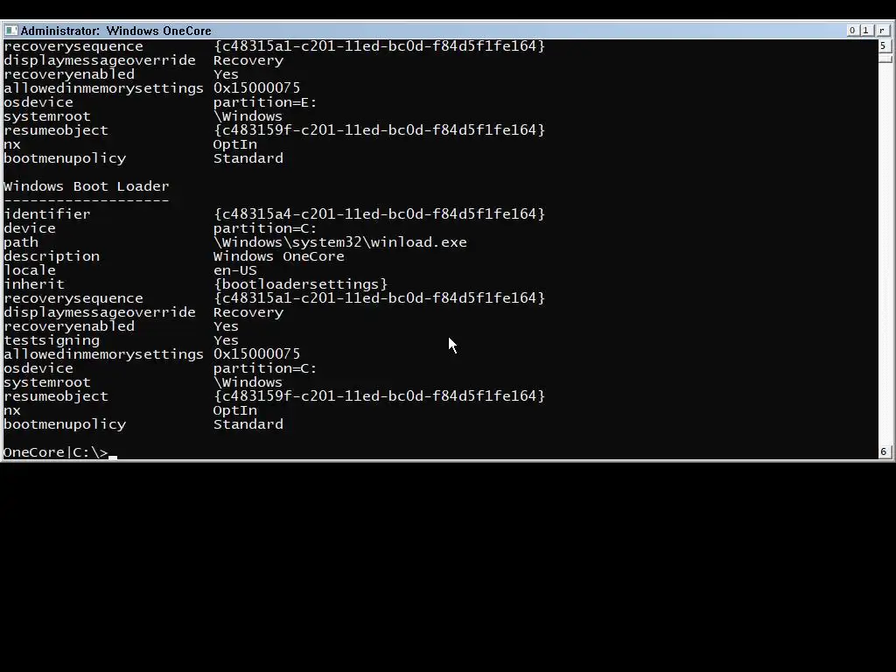Select partition=C: in the osdevice row
Viewport: 896px width, 672px height.
tap(264, 368)
